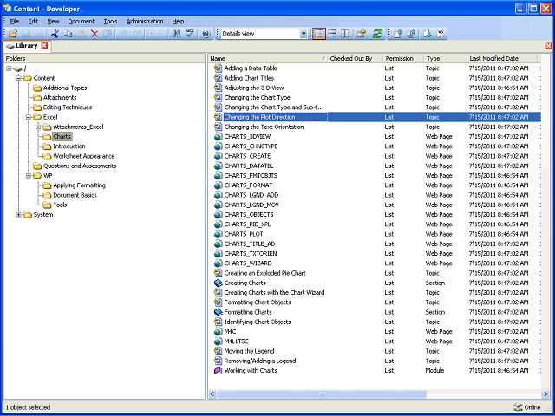
Task: Open Find with the binoculars icon
Action: coord(176,34)
